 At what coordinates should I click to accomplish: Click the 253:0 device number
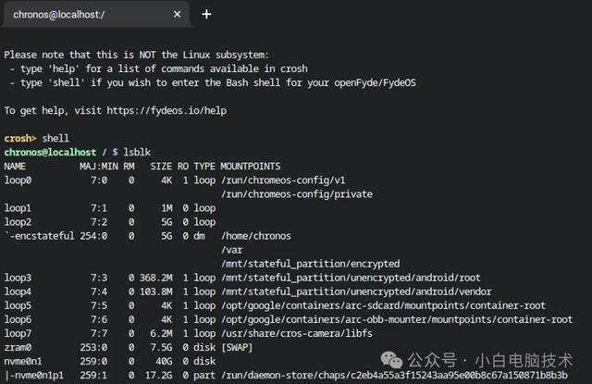[x=93, y=347]
